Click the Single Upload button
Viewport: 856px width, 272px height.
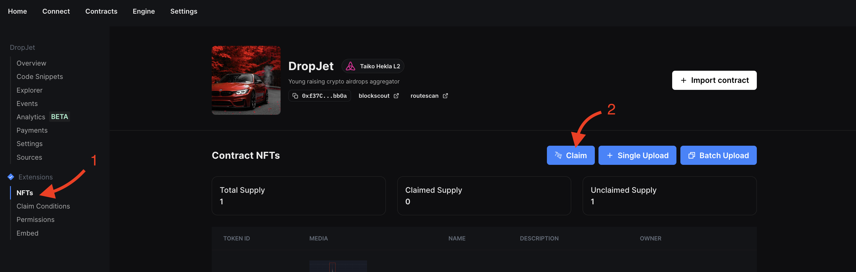637,155
